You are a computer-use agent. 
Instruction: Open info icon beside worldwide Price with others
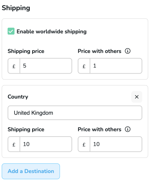tap(127, 51)
